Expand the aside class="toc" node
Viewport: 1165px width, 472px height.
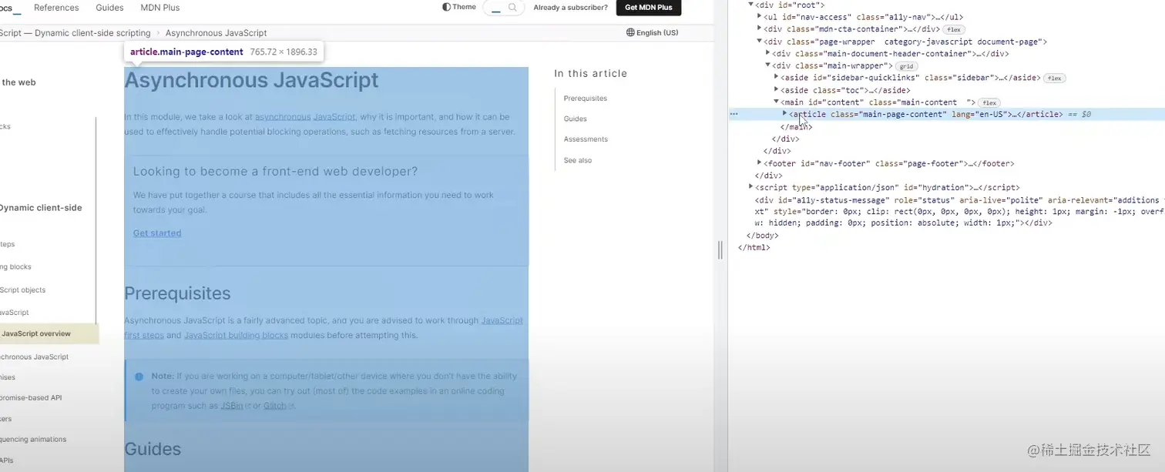(777, 90)
